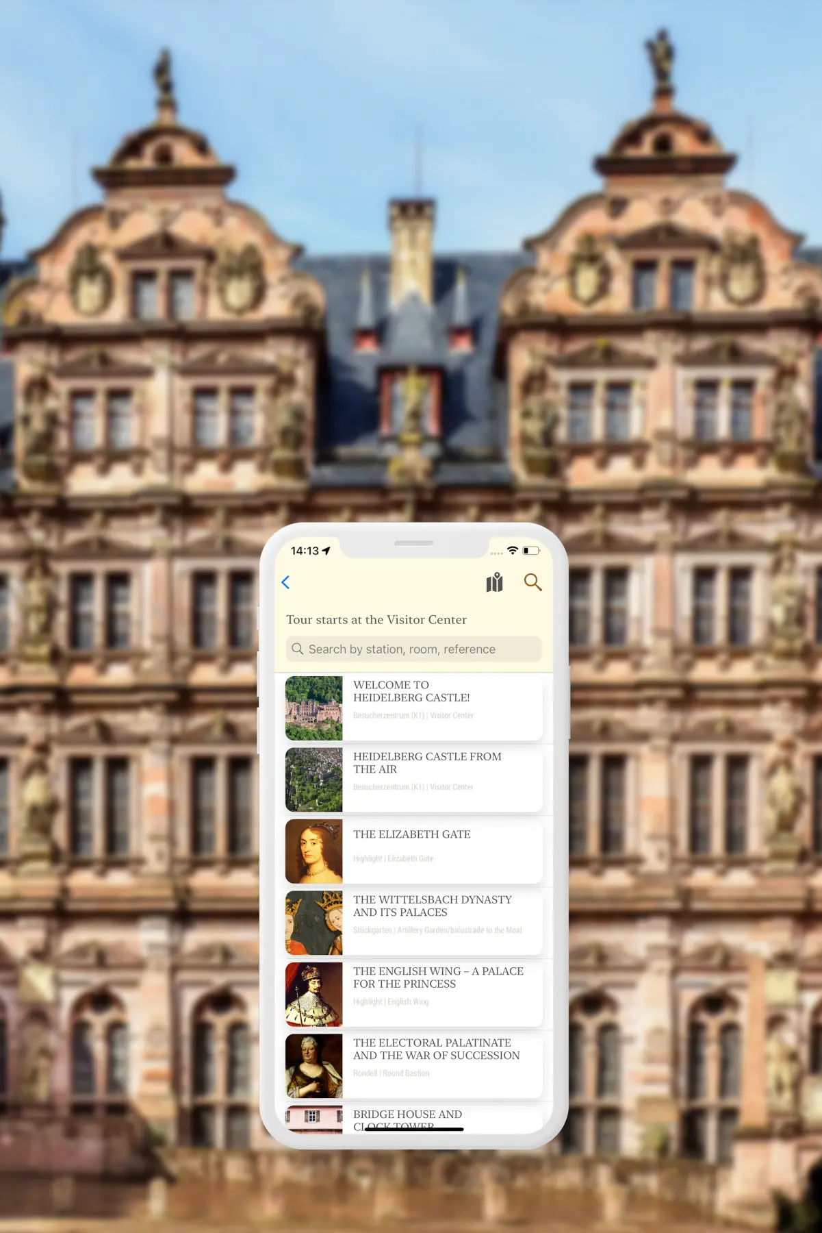Tap the Wi-Fi status icon

[512, 551]
